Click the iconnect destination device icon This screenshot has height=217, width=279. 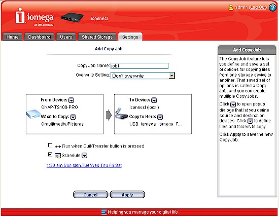click(x=121, y=114)
